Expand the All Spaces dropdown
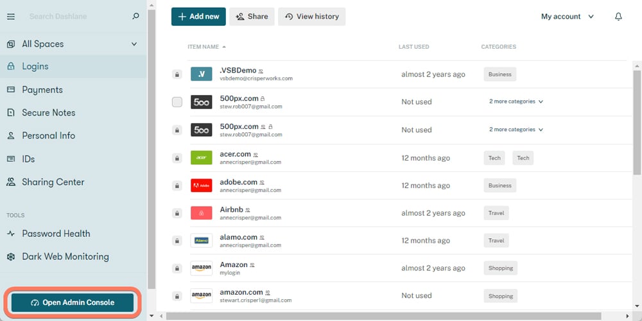 click(134, 44)
